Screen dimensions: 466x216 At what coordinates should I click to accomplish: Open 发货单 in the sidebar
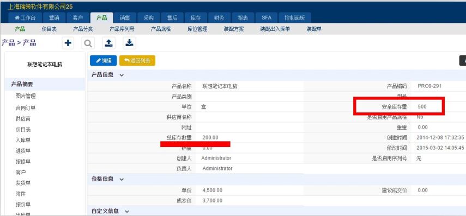tap(23, 183)
